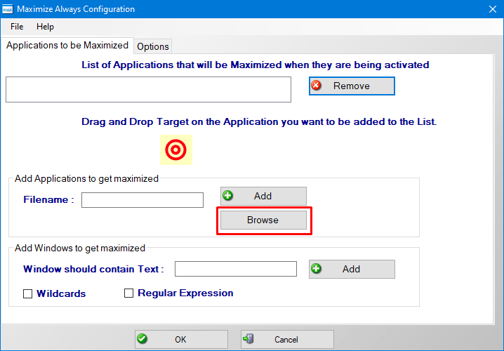Click the applications list box
Screen dimensions: 504x351
pos(149,89)
